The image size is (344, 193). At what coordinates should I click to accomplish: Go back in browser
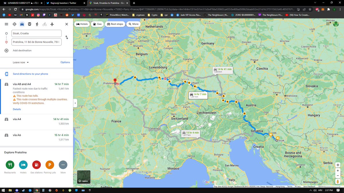point(3,9)
